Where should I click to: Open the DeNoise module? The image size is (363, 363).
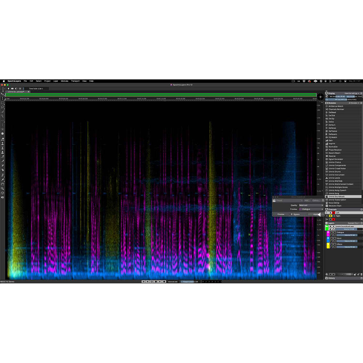338,128
